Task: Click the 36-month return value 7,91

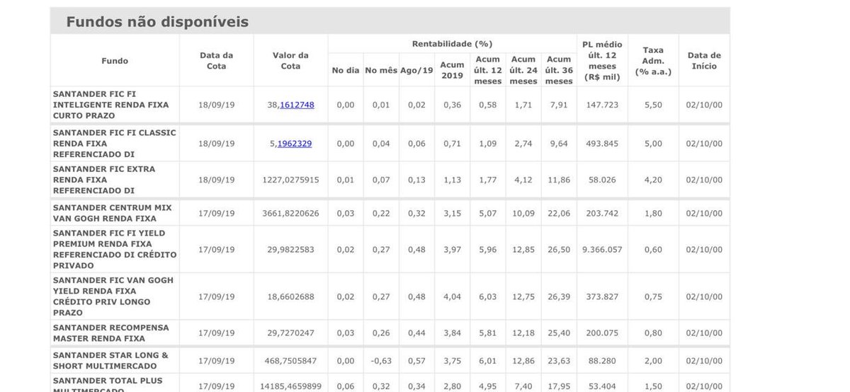Action: 559,105
